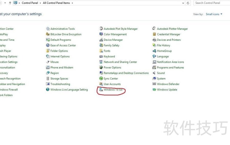Screen dimensions: 230x145
Task: Open the Region icon
Action: click(48, 73)
